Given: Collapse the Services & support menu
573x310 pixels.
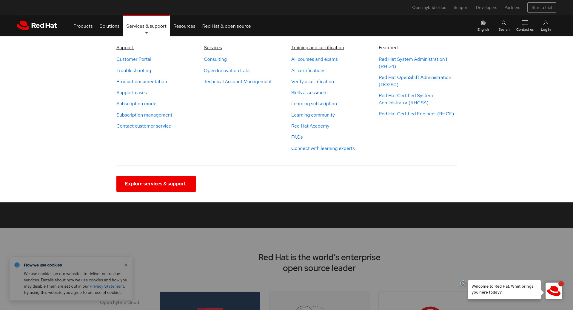Looking at the screenshot, I should point(146,26).
